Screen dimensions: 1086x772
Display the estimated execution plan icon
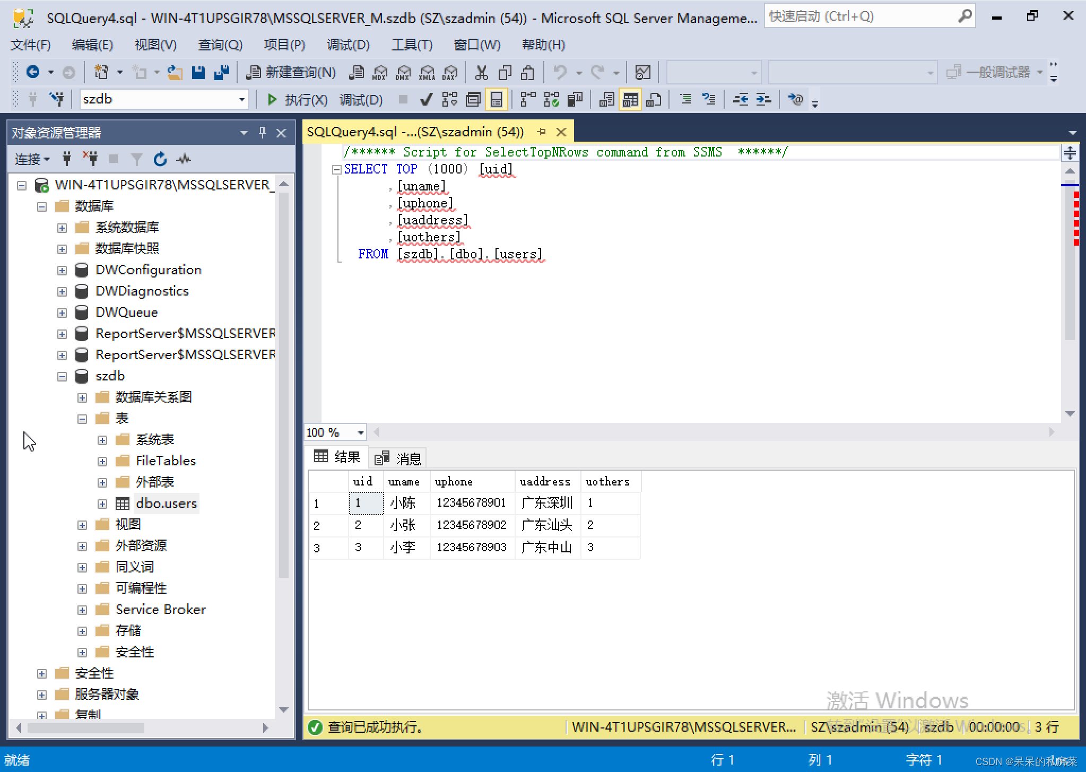[450, 99]
